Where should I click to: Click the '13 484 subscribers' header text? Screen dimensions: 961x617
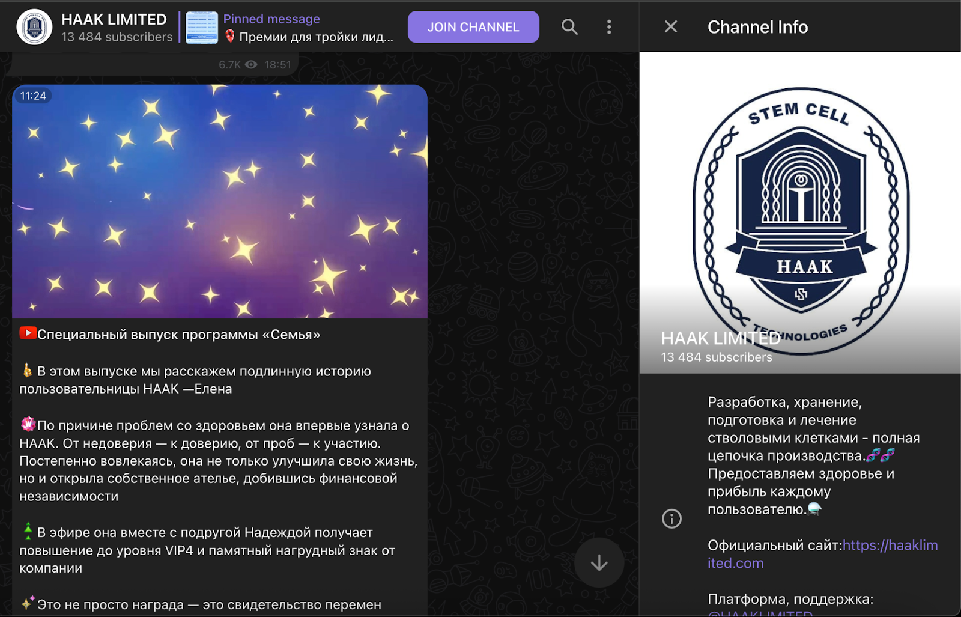pos(117,37)
